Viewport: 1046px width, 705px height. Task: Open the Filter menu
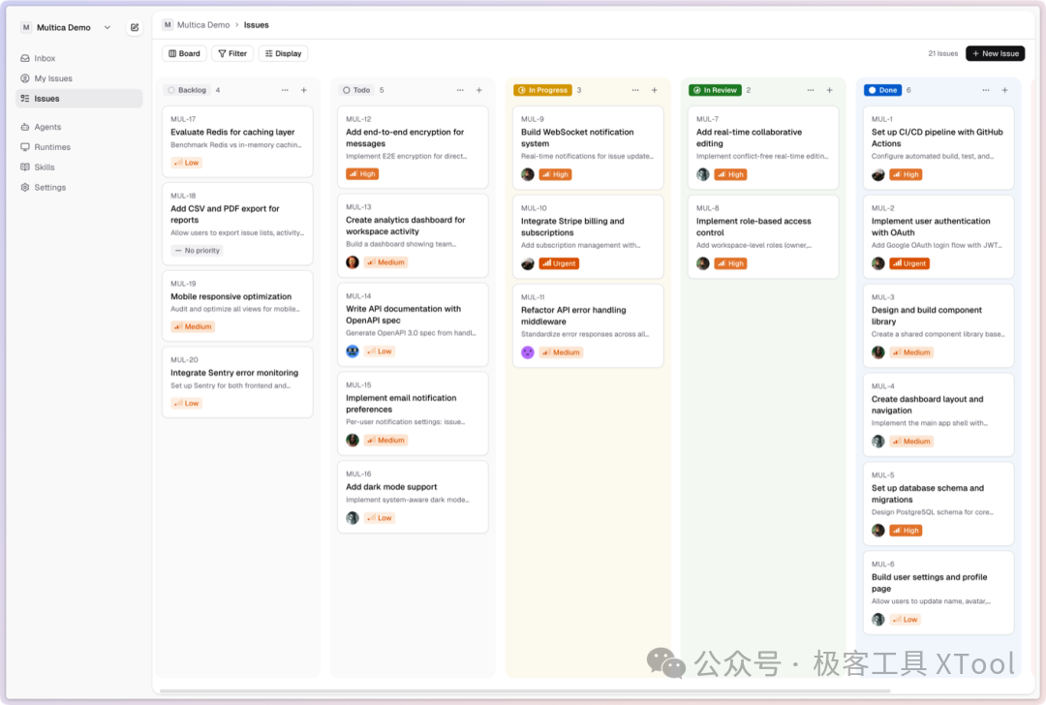(232, 53)
